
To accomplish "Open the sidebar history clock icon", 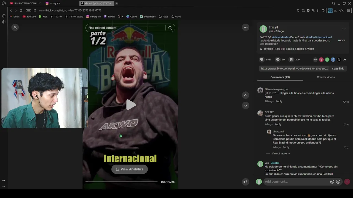I will click(x=4, y=16).
